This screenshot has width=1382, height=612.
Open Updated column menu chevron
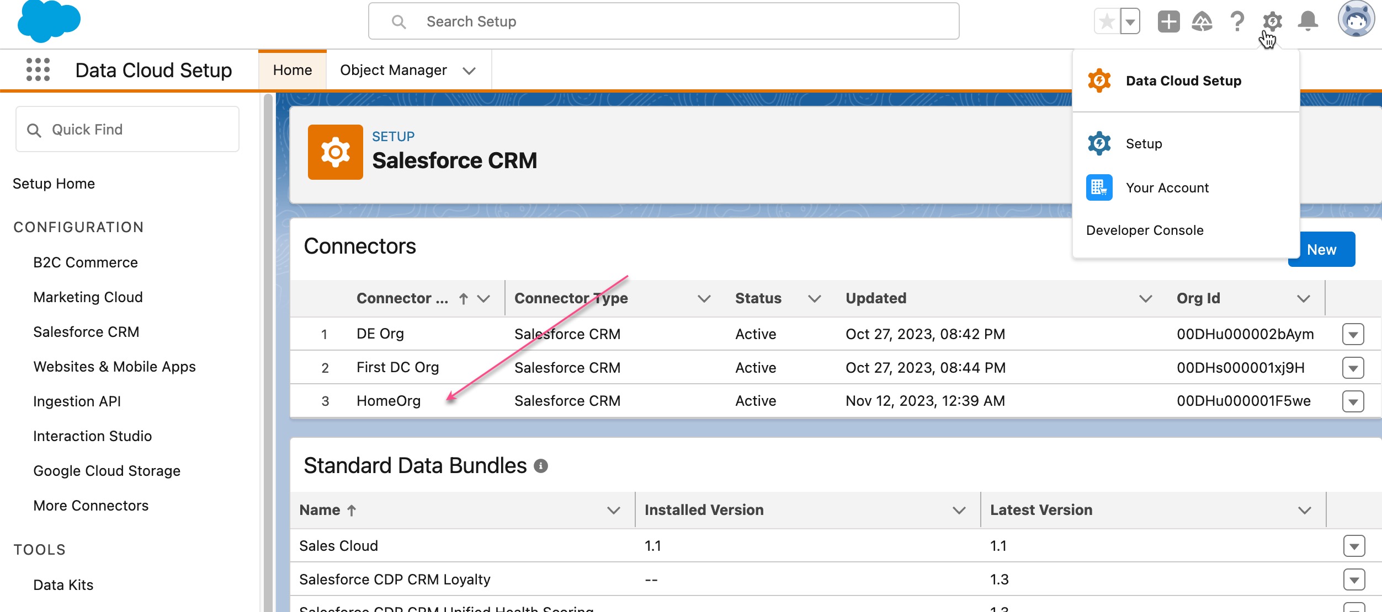tap(1145, 299)
